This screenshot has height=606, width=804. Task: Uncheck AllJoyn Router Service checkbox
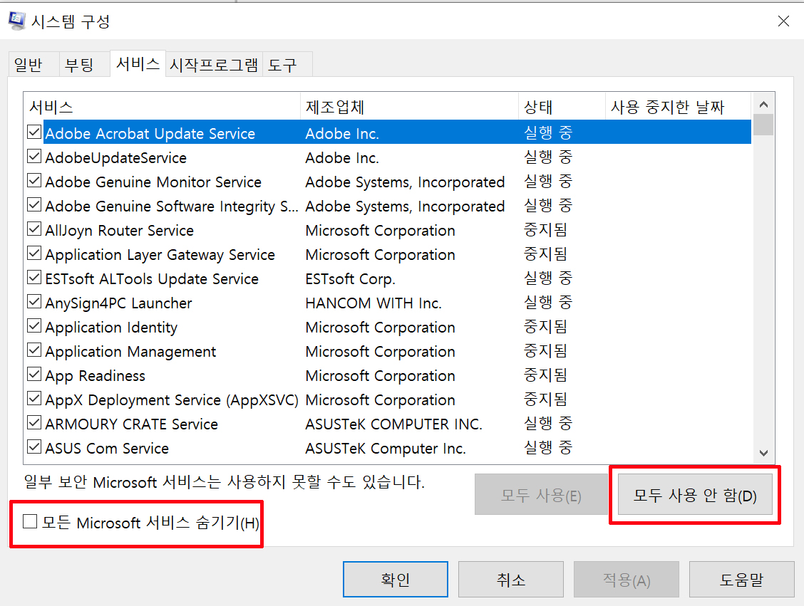point(33,229)
